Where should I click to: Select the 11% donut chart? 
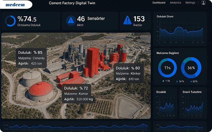click(167, 68)
